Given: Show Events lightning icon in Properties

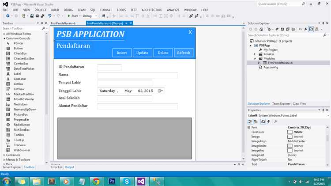Looking at the screenshot, I should (x=268, y=121).
